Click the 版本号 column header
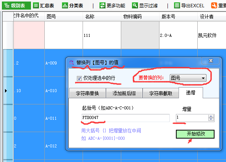 pos(178,17)
